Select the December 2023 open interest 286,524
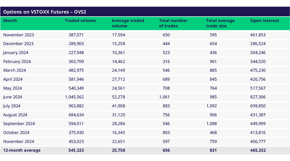The width and height of the screenshot is (290, 161). (258, 43)
